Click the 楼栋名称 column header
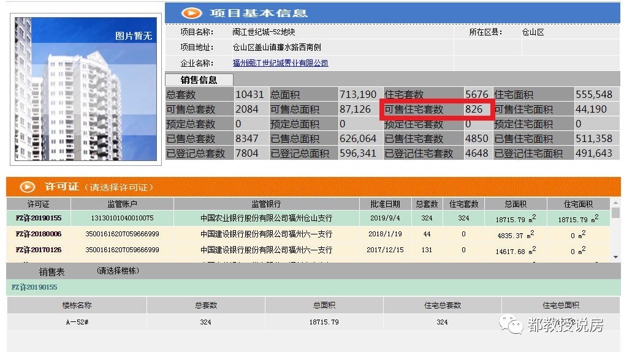624x352 pixels. pos(77,305)
